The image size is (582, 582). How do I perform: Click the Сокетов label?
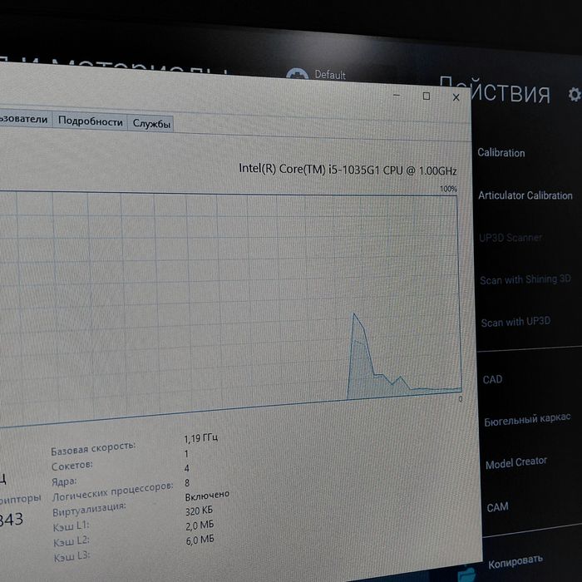[72, 466]
